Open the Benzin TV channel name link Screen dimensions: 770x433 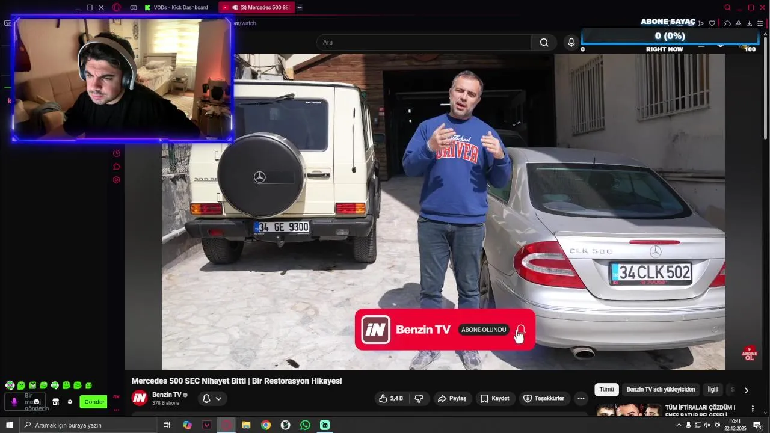click(167, 395)
